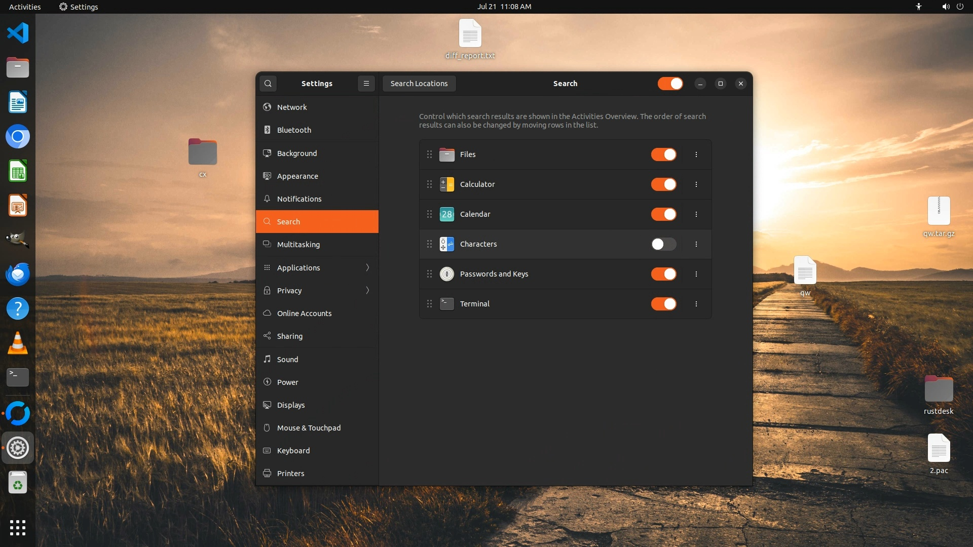Expand Applications submenu chevron

coord(367,267)
